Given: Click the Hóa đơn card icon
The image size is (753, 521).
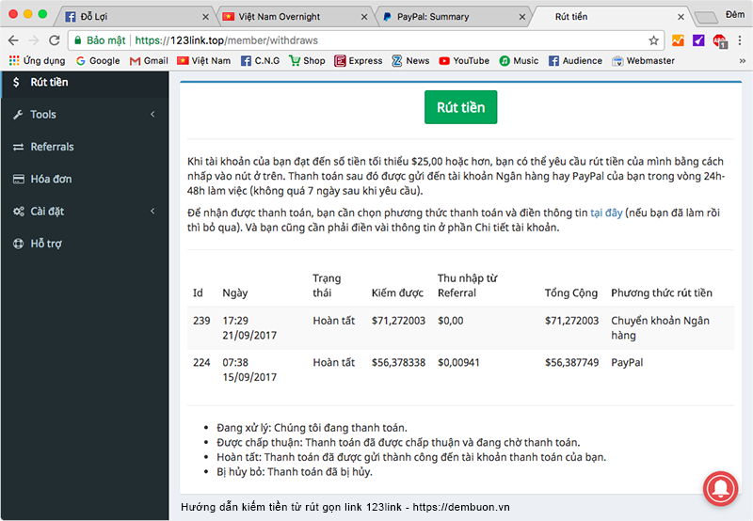Looking at the screenshot, I should coord(18,180).
